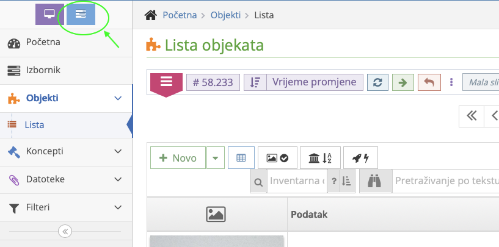Click the blue server-stack icon button
This screenshot has height=247, width=499.
pos(81,14)
